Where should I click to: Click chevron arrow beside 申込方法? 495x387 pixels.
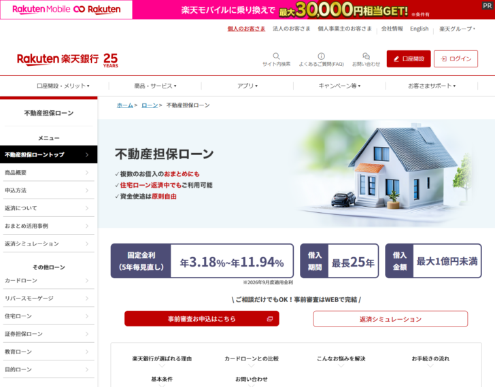tap(87, 190)
